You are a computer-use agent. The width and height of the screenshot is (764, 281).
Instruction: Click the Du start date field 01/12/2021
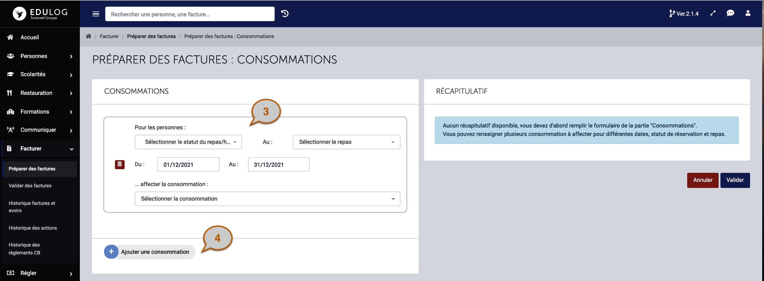point(188,164)
